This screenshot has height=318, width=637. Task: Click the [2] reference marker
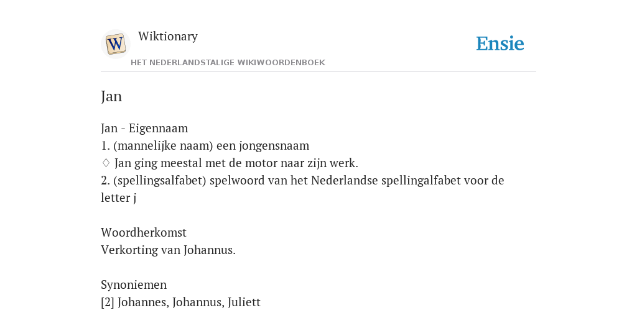point(108,302)
